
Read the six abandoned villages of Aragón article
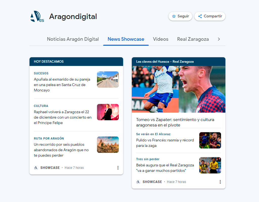click(61, 150)
